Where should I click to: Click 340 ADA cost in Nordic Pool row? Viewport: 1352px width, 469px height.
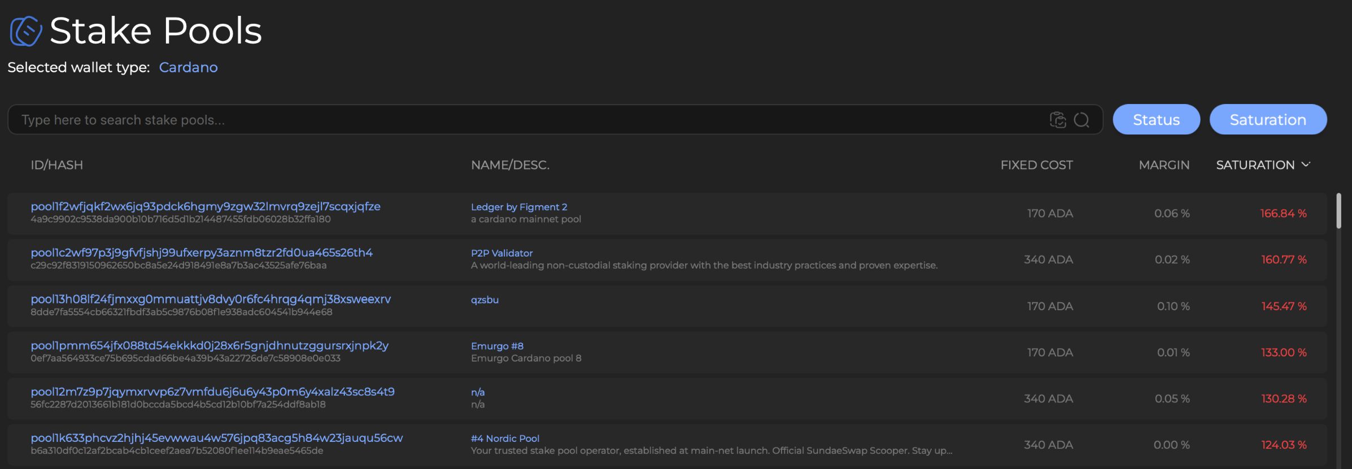pyautogui.click(x=1048, y=445)
